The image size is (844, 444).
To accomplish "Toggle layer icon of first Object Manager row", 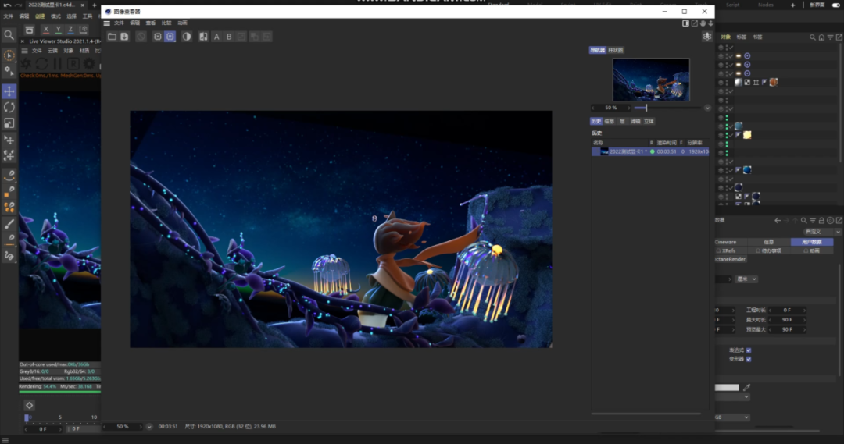I will pos(721,48).
